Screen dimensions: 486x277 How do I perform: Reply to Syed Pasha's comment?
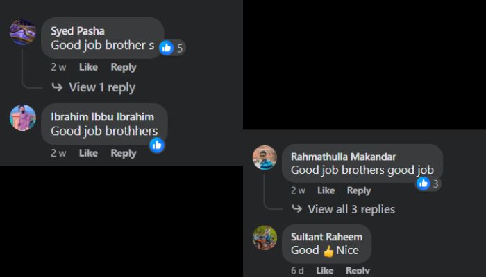124,67
